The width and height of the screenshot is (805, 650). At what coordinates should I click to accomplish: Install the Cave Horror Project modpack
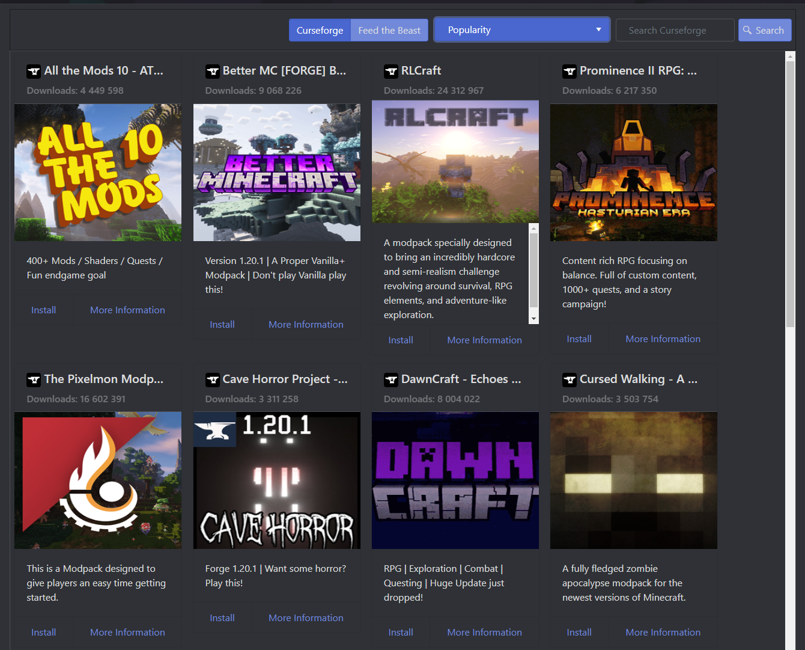click(x=222, y=618)
